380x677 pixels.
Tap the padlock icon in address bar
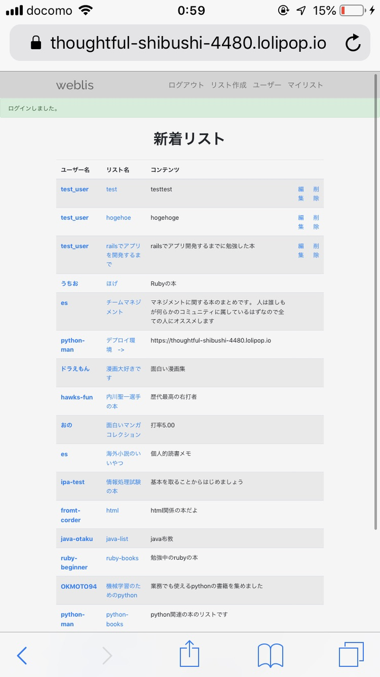36,43
